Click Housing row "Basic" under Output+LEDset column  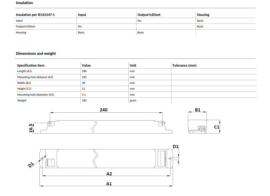click(x=141, y=32)
